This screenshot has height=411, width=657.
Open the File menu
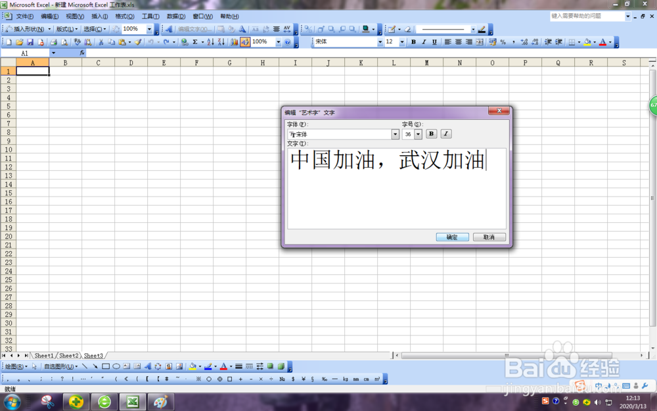point(25,16)
